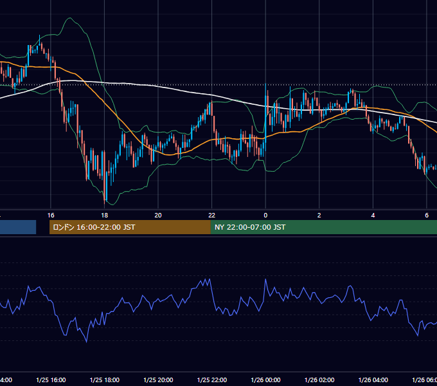This screenshot has width=437, height=386.
Task: Click the '1/25 22:00' time axis label
Action: tap(212, 380)
